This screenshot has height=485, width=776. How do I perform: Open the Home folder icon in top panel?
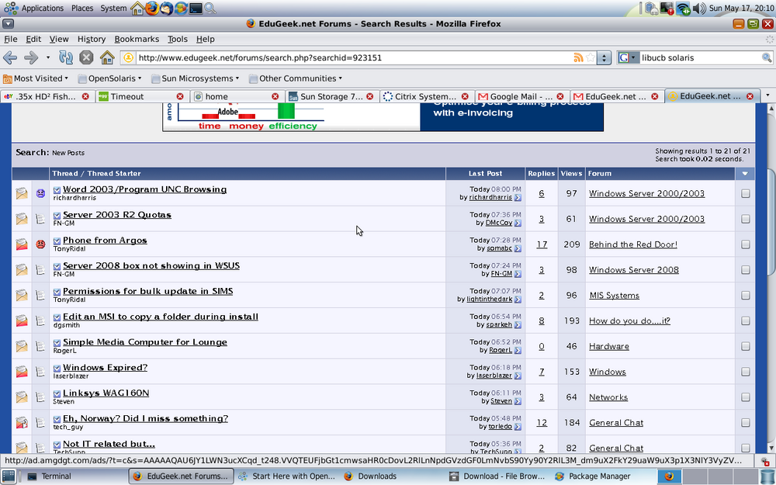[137, 8]
